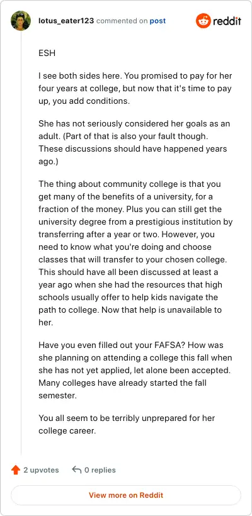Click the "2 upvotes" count label

pyautogui.click(x=41, y=470)
